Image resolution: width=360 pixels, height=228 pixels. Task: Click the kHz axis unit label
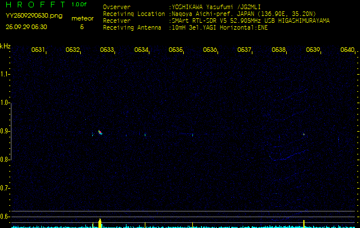[x=5, y=46]
